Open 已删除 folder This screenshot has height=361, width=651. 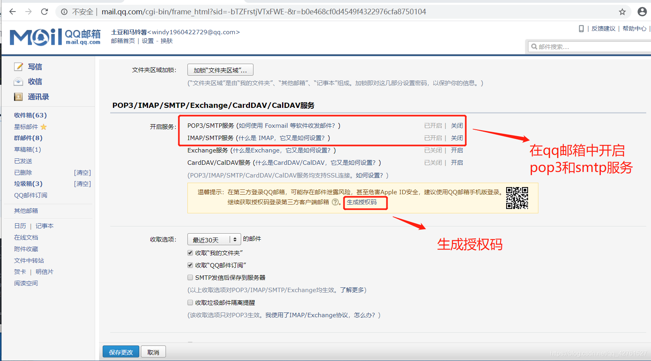(23, 173)
